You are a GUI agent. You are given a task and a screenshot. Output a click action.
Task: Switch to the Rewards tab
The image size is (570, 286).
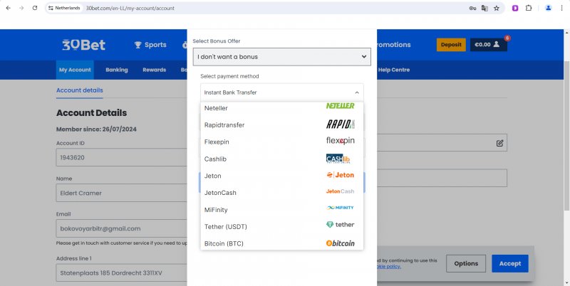154,70
